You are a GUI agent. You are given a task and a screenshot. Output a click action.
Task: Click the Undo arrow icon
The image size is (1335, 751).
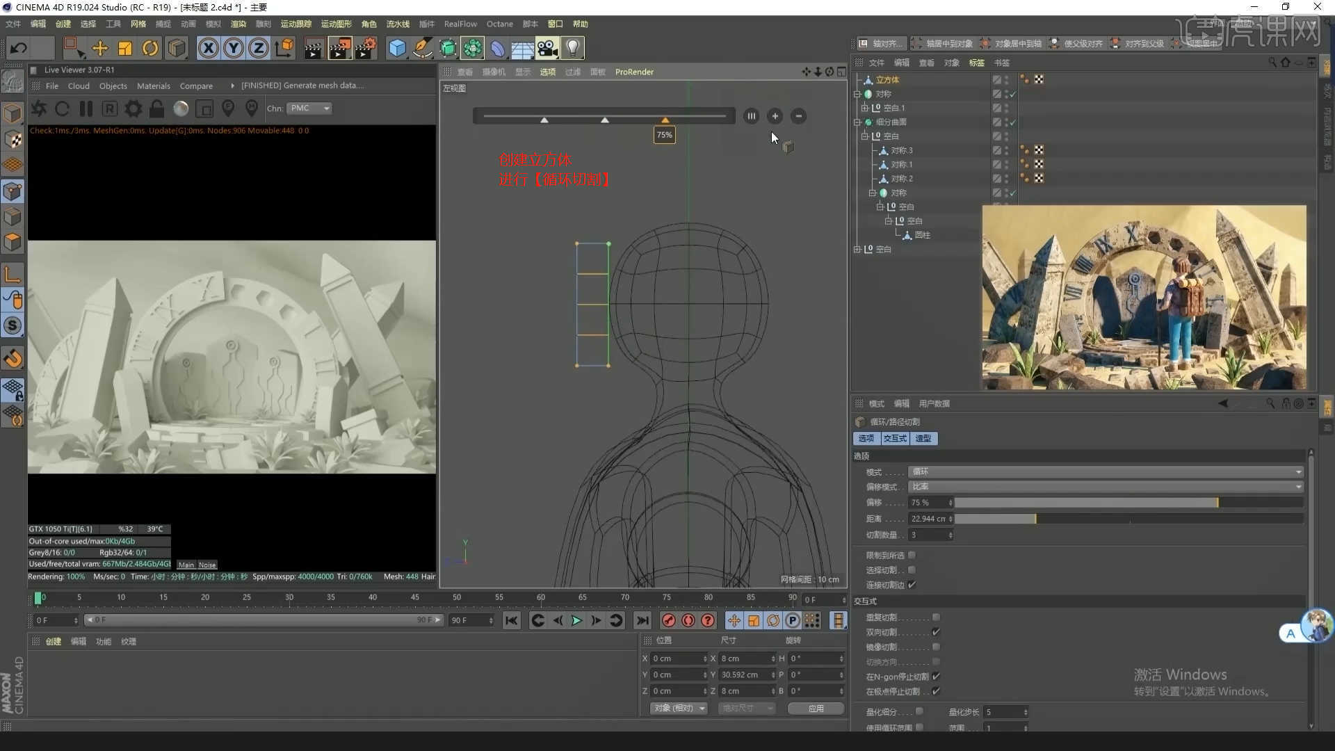coord(19,48)
